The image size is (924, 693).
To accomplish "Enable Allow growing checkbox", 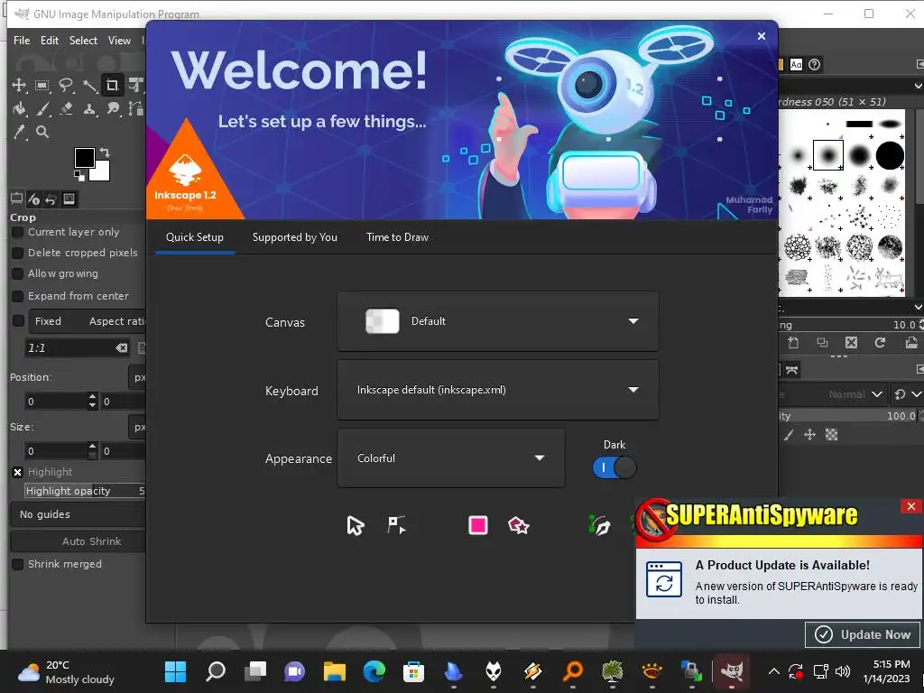I will click(x=18, y=273).
